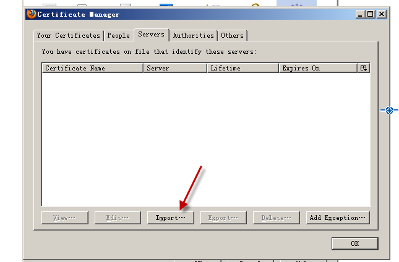Image resolution: width=399 pixels, height=262 pixels.
Task: Switch to the People tab
Action: 119,35
